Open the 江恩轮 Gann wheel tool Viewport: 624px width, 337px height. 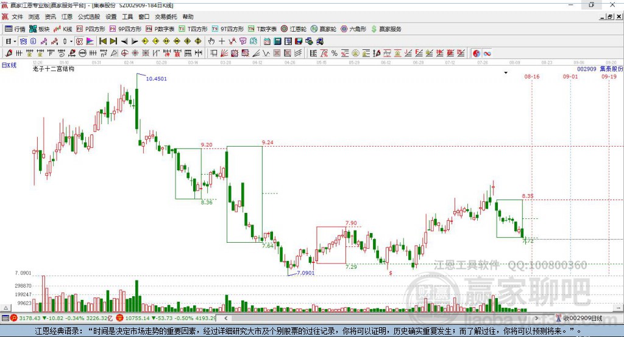pos(294,29)
